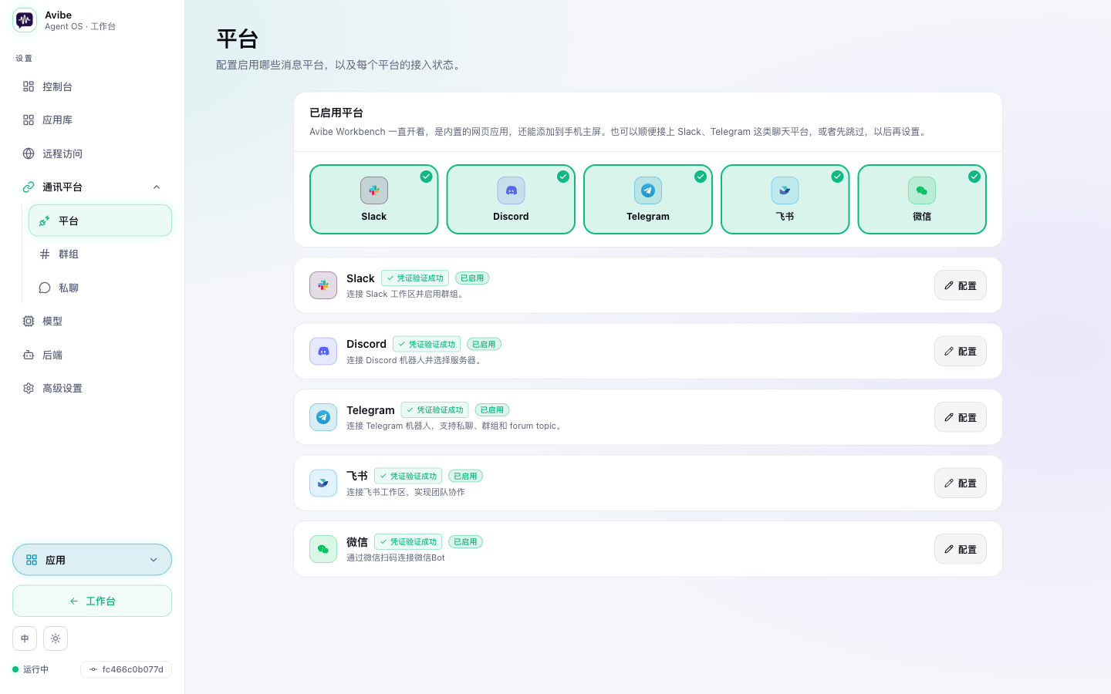Click the chat bubble icon beside 私聊

coord(45,288)
